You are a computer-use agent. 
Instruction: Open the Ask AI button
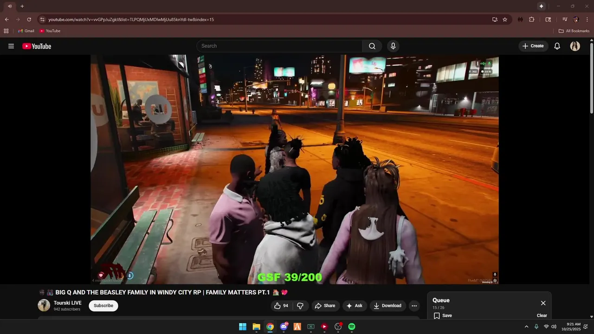click(x=354, y=306)
